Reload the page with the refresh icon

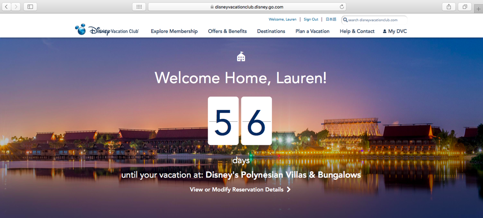pyautogui.click(x=341, y=7)
